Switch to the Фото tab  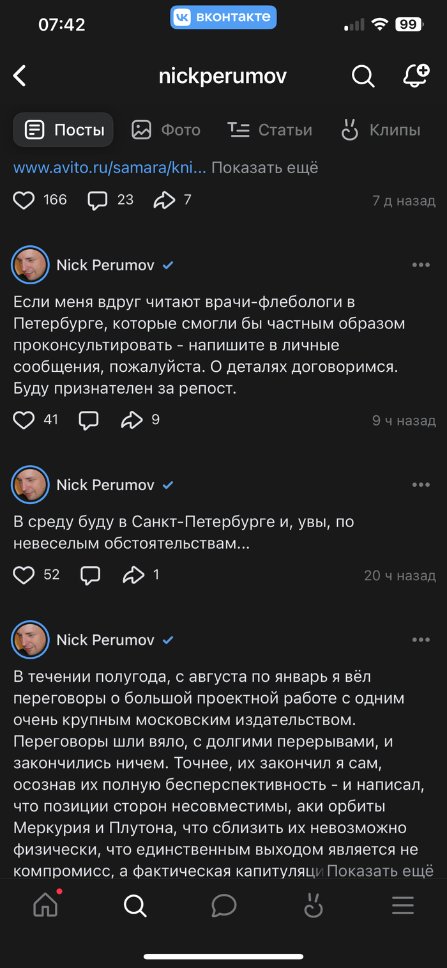pos(164,130)
